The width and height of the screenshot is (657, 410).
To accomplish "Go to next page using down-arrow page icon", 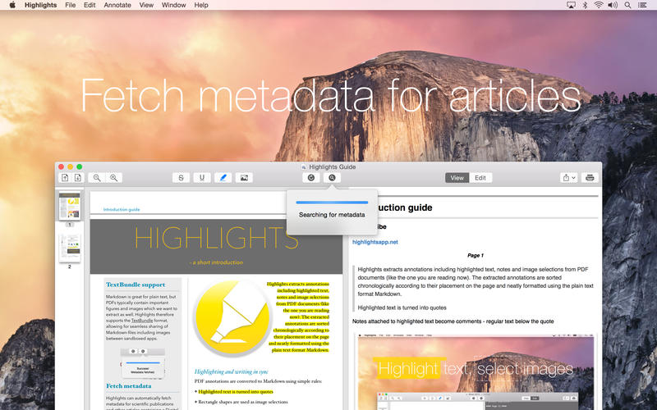I will coord(78,178).
